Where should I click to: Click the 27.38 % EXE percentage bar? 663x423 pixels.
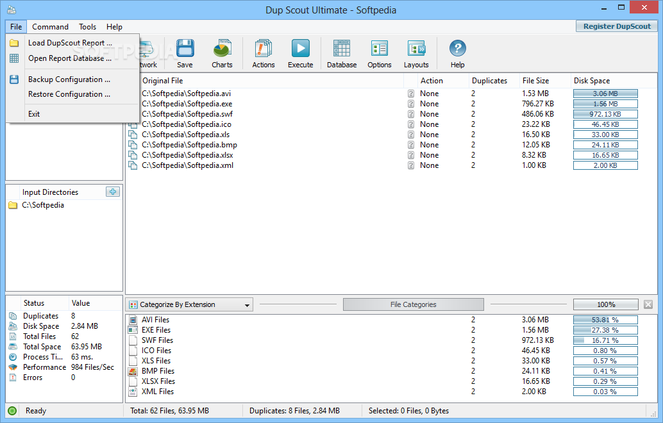tap(605, 330)
